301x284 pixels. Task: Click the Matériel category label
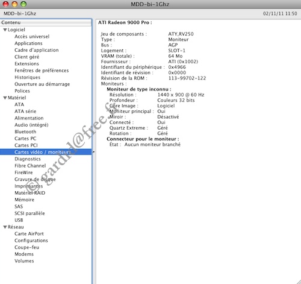17,98
